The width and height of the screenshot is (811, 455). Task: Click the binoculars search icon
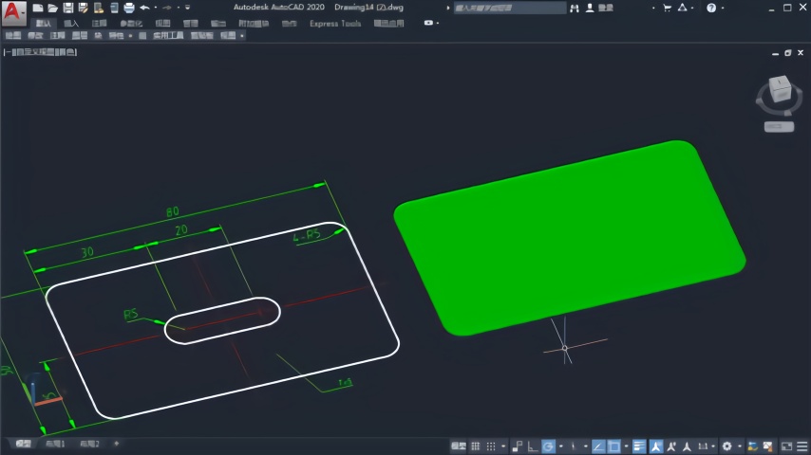(575, 8)
